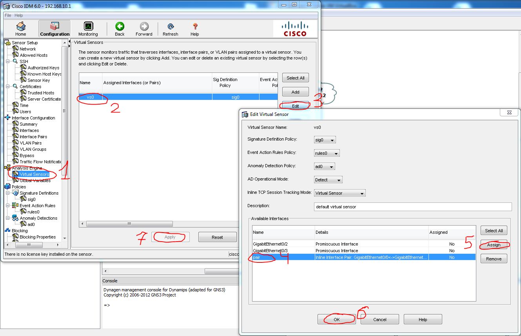This screenshot has height=336, width=521.
Task: Click the Sensor Setup folder icon
Action: 7,42
